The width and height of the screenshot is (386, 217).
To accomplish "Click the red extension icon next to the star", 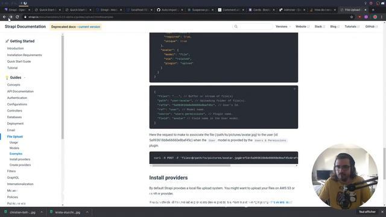I will [359, 17].
